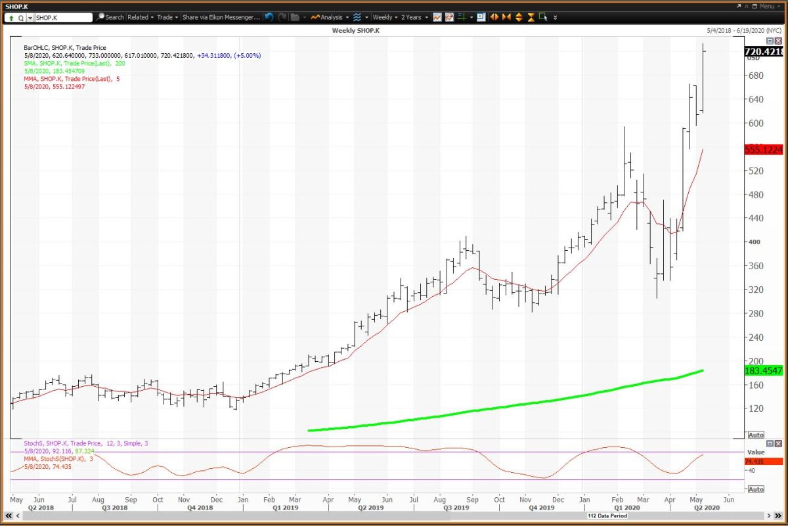
Task: Click the line chart type icon
Action: pos(437,17)
